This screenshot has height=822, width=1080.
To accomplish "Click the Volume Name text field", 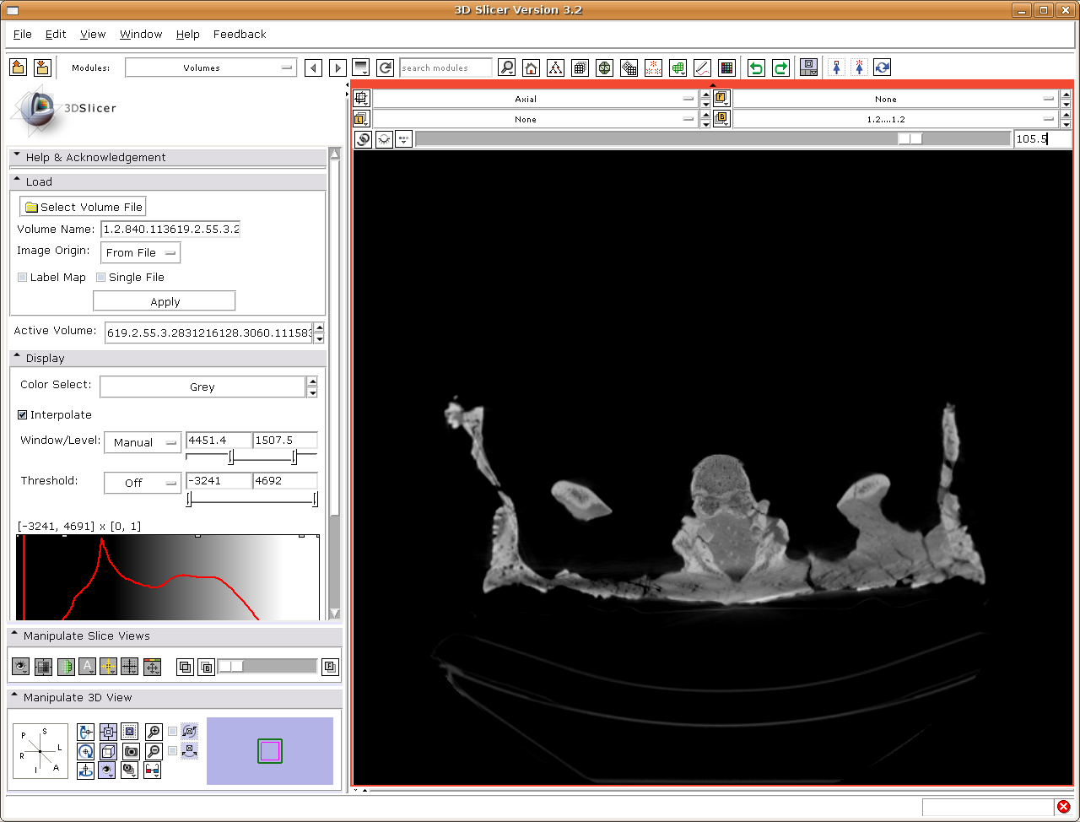I will 170,229.
